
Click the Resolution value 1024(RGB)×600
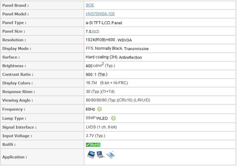click(x=100, y=40)
